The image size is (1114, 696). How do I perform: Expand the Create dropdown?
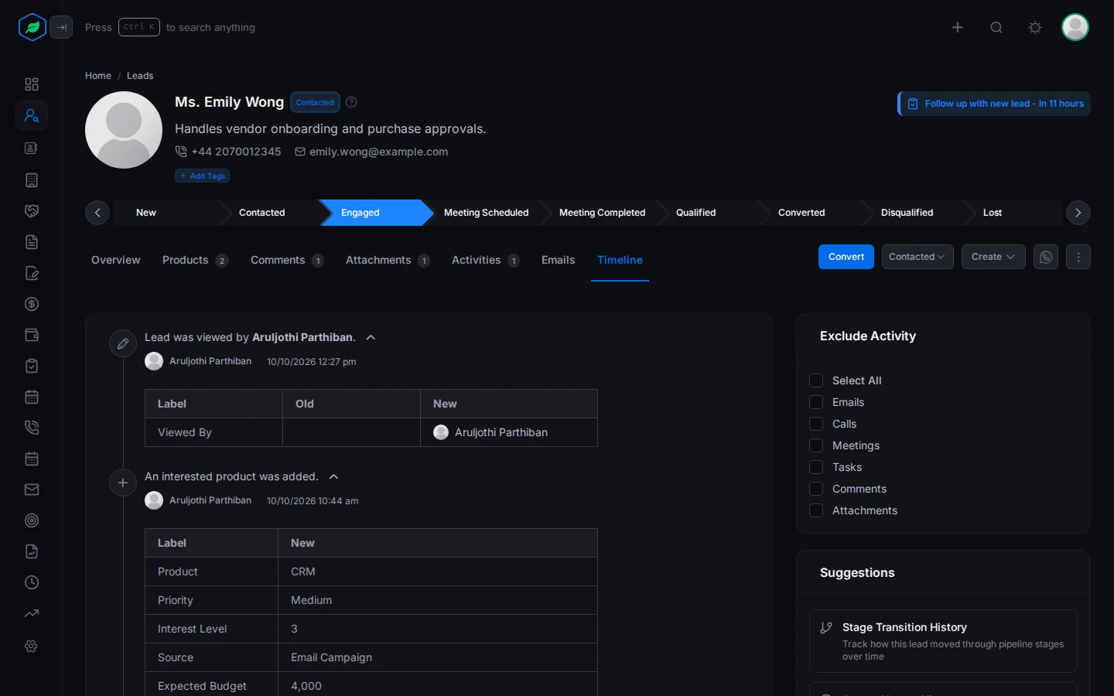[x=993, y=257]
